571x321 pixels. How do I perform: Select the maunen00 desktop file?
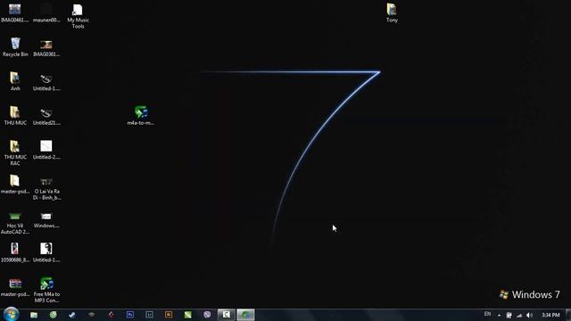tap(46, 12)
